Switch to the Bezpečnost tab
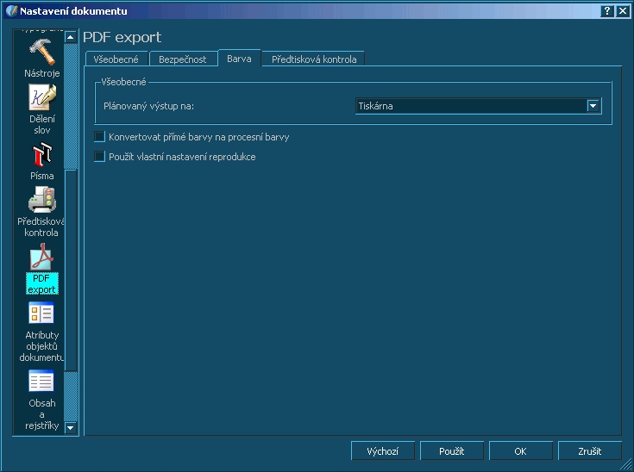Viewport: 634px width, 472px height. click(x=182, y=59)
